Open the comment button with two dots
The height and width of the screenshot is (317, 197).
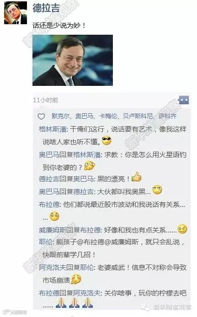pos(184,100)
